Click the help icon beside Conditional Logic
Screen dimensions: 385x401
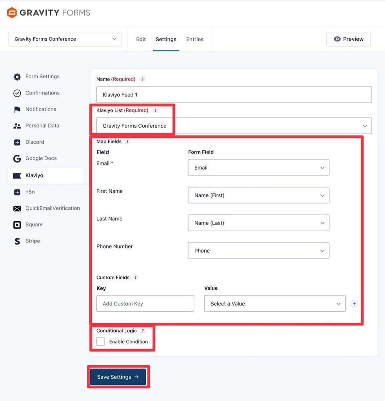pyautogui.click(x=143, y=331)
